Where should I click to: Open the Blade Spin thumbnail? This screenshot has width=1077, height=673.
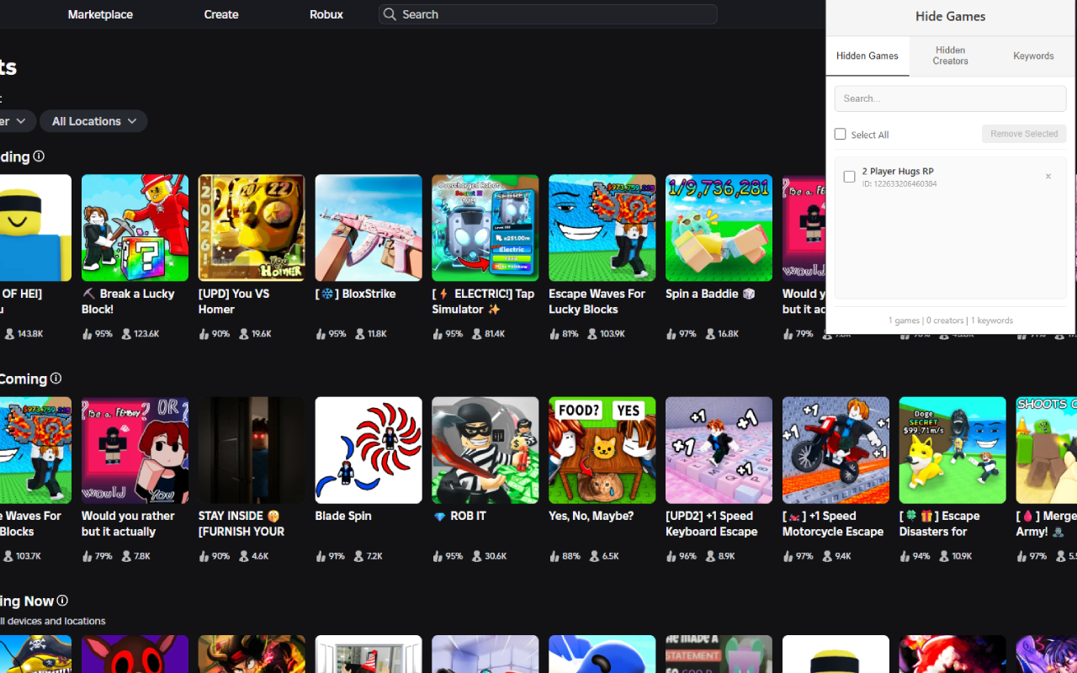(369, 450)
